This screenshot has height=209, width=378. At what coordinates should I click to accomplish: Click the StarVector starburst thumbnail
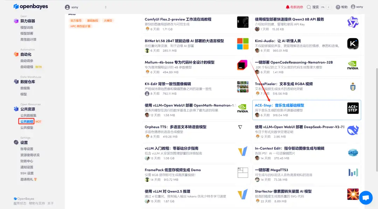(353, 194)
